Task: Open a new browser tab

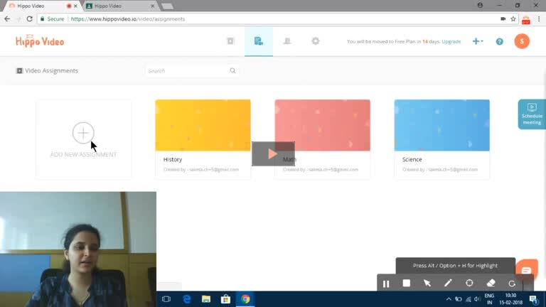Action: 168,6
